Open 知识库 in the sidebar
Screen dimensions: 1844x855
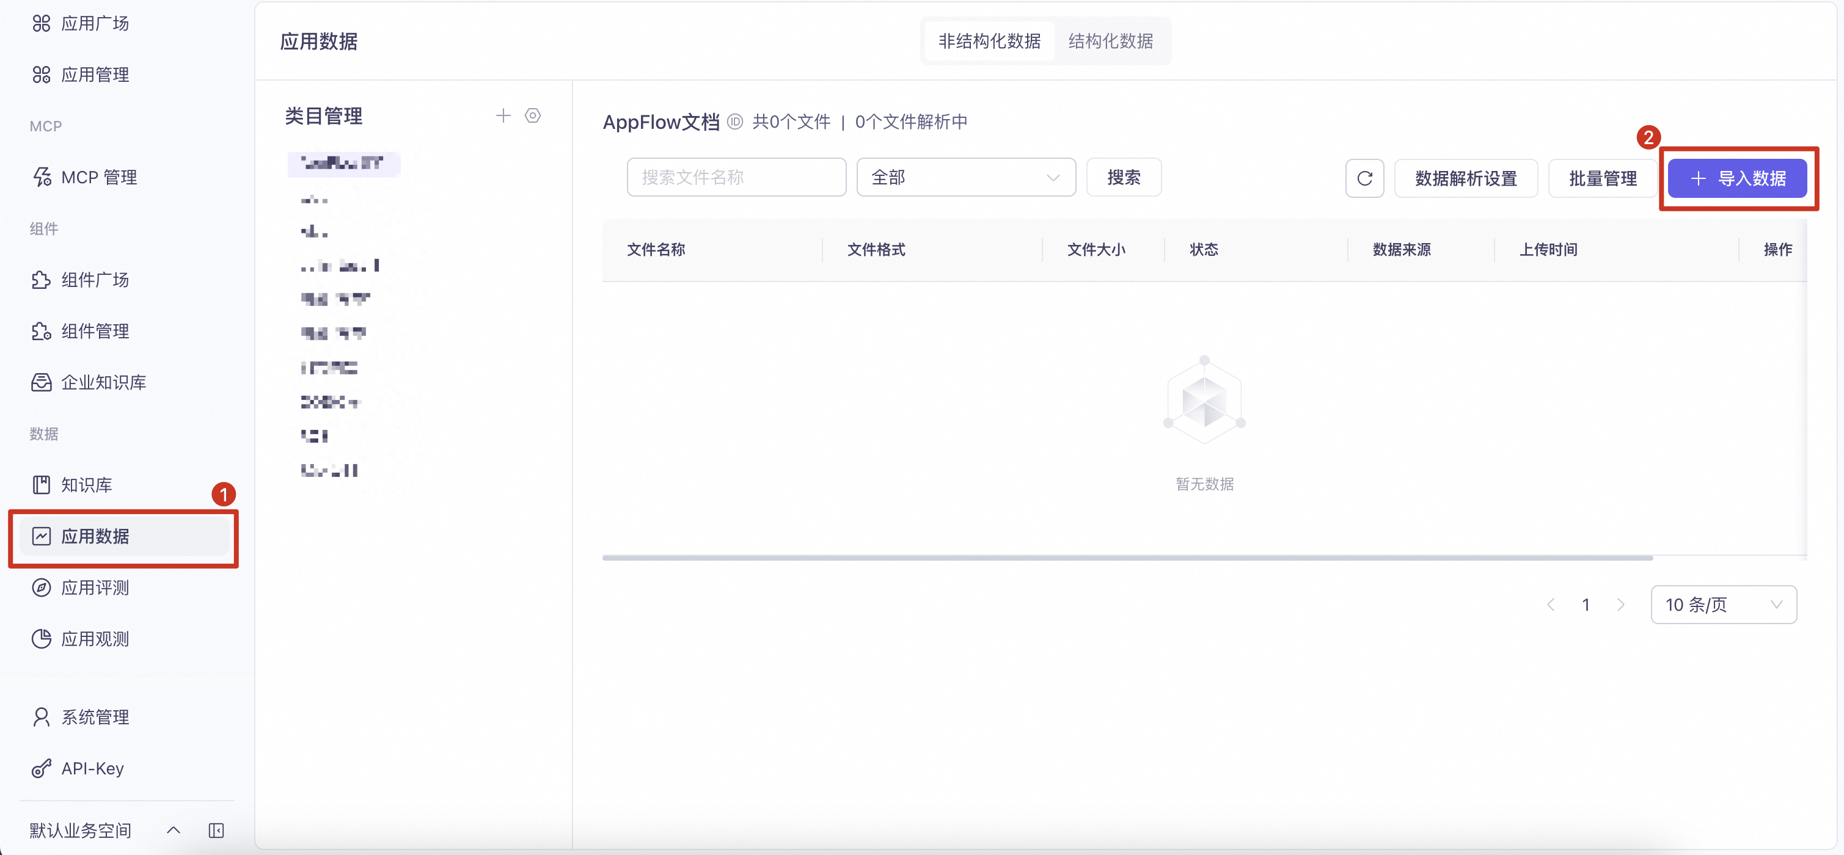(x=87, y=485)
